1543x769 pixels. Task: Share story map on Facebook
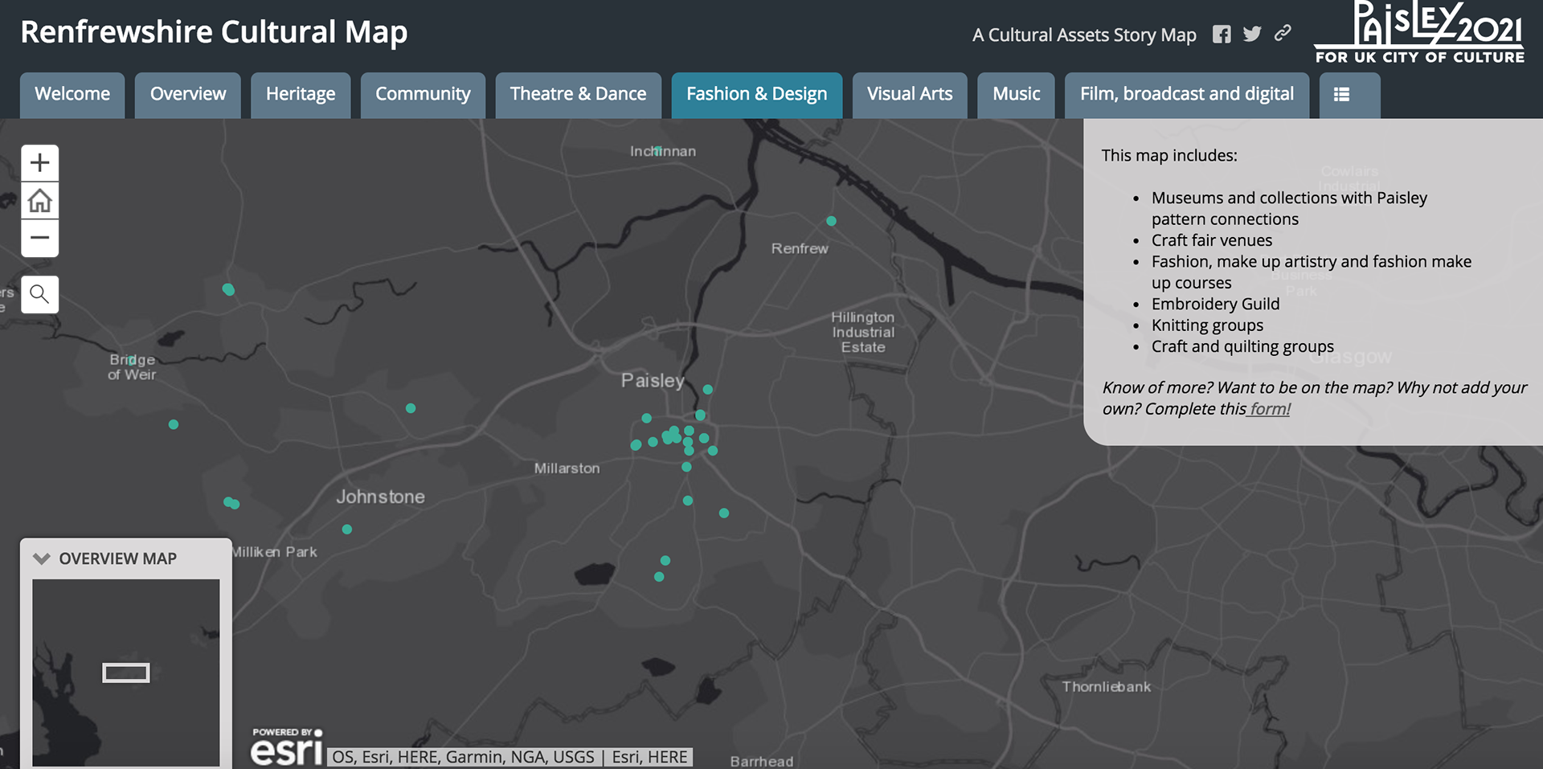[x=1222, y=34]
